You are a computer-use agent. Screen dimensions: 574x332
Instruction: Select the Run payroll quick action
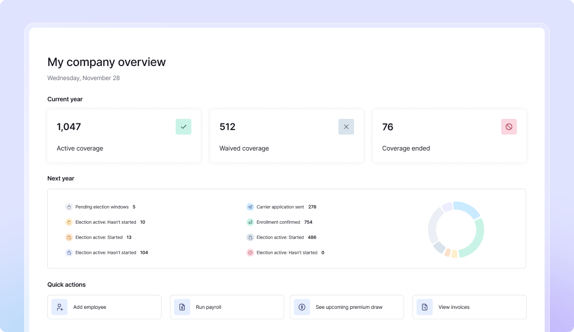227,307
